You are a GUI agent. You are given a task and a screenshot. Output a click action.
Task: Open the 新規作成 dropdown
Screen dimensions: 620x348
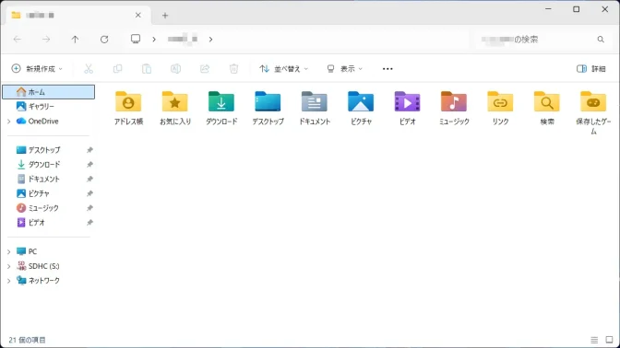coord(37,69)
